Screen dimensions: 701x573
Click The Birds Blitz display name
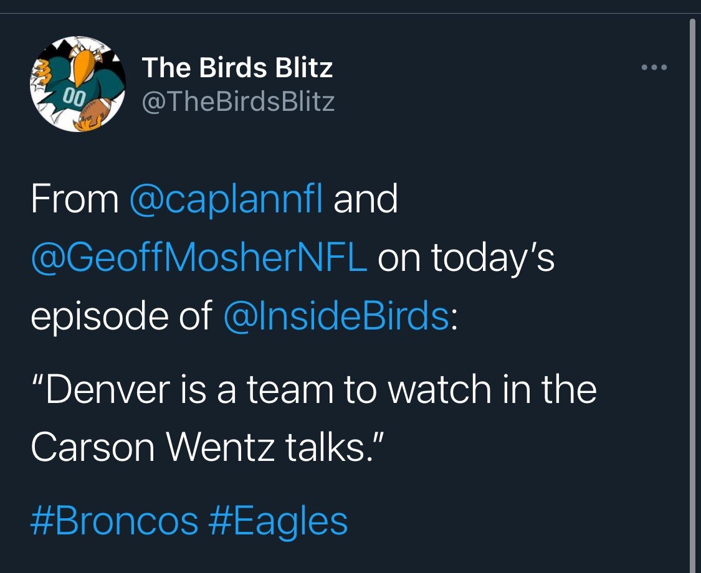pyautogui.click(x=237, y=68)
